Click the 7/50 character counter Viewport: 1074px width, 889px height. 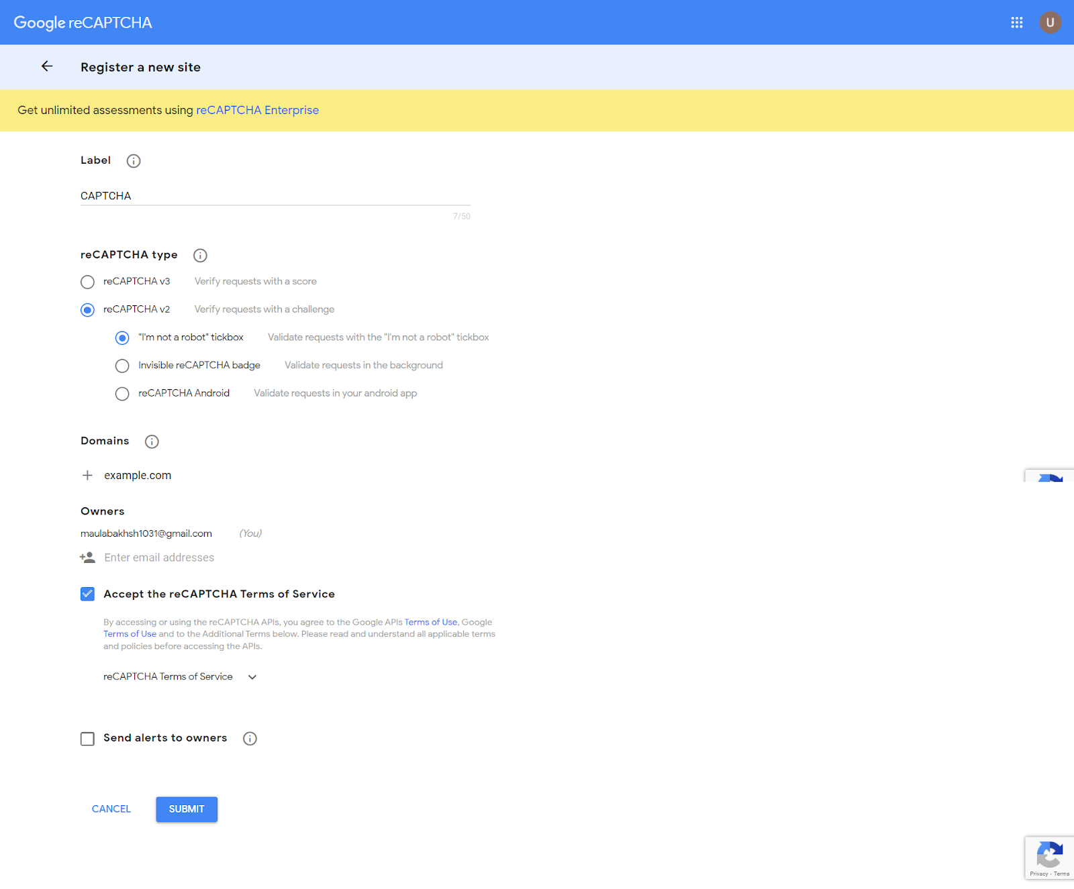(x=462, y=216)
